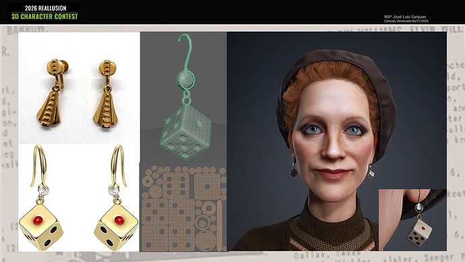Viewport: 465px width, 262px height.
Task: Open the green wireframe dice earring view
Action: (183, 97)
